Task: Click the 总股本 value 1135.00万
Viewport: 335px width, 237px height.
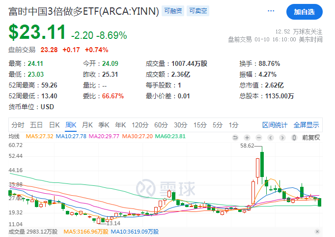Action: (279, 96)
